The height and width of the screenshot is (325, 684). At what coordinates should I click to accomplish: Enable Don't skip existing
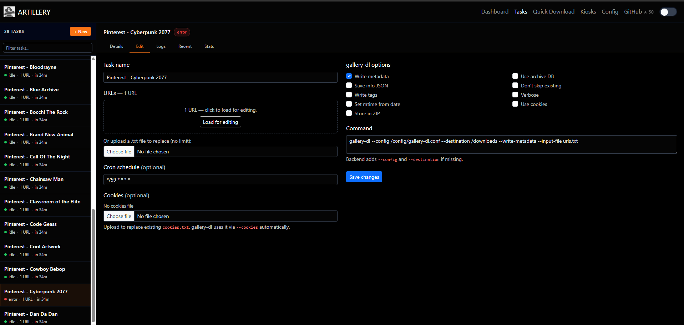point(515,85)
